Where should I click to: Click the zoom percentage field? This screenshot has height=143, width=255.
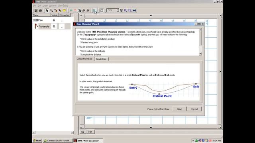112,10
